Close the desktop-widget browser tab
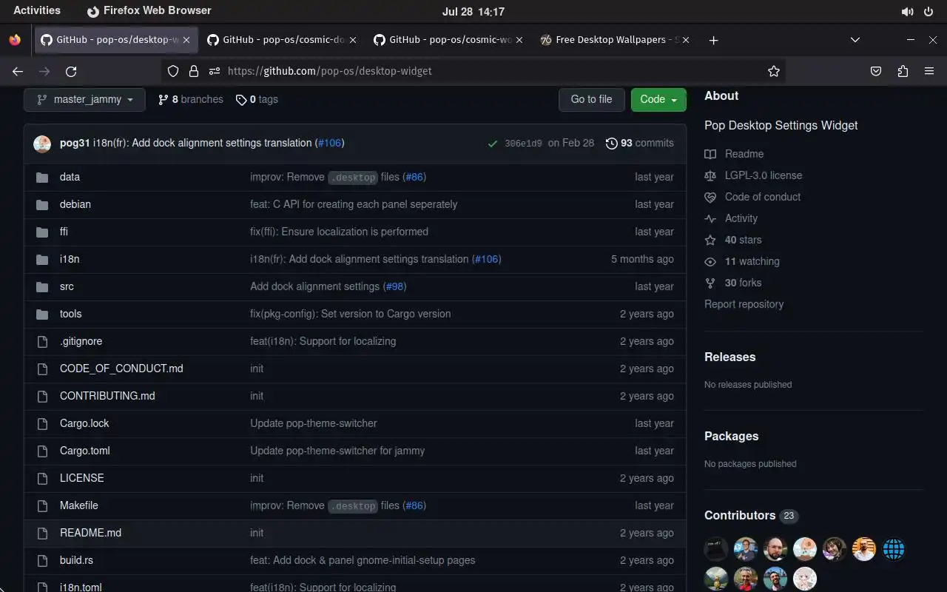This screenshot has height=592, width=947. coord(186,40)
